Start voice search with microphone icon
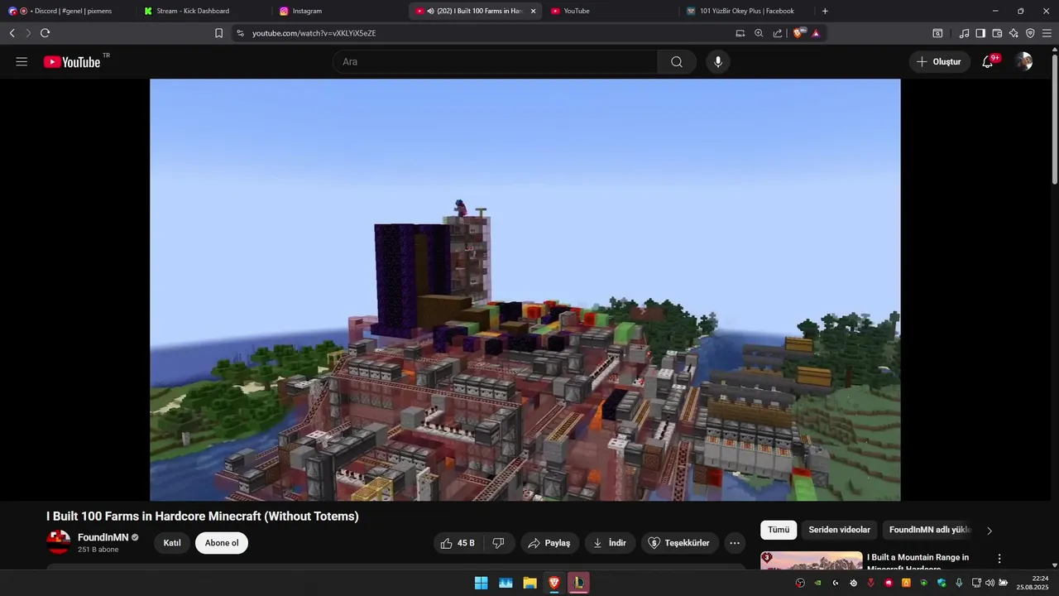 718,62
